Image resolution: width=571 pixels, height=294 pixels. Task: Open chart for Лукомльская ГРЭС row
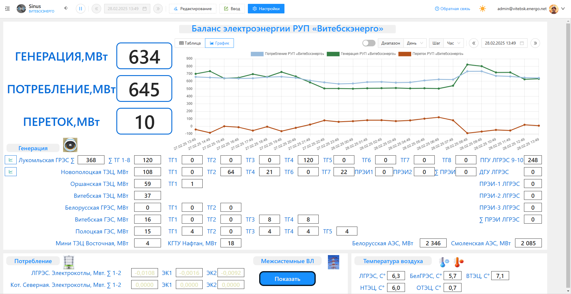coord(11,160)
